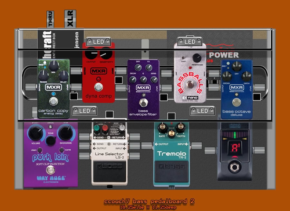This screenshot has width=290, height=211.
Task: Turn the Bassballs Response knob
Action: [197, 58]
